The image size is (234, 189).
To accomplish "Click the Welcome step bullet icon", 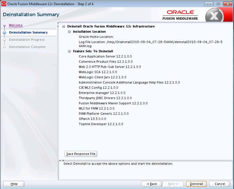I will 5,25.
